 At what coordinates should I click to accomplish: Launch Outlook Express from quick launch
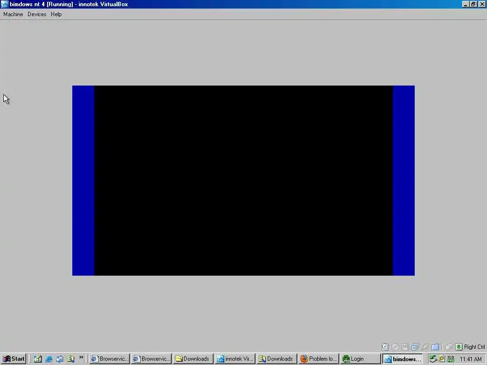pyautogui.click(x=59, y=359)
